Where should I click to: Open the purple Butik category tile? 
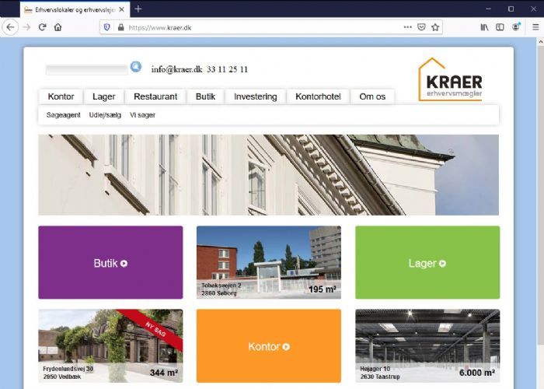[x=110, y=262]
